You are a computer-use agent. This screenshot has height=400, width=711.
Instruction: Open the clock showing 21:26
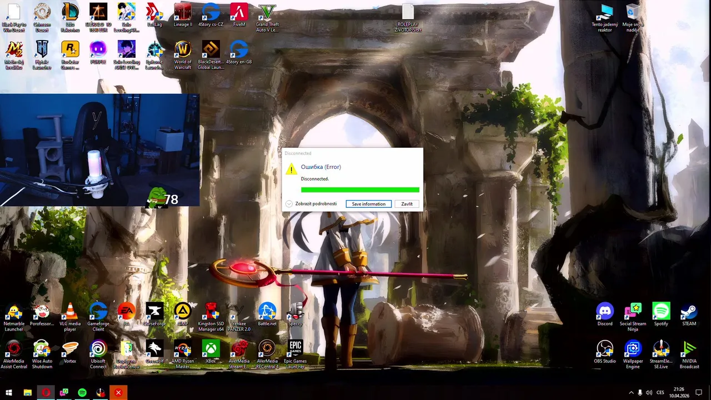click(x=679, y=393)
